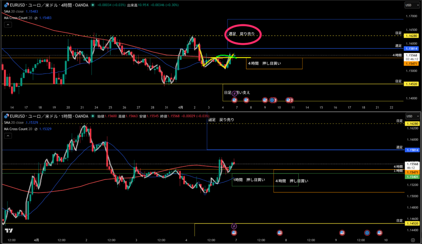Toggle MA Cross Count visibility on lower chart
The height and width of the screenshot is (244, 422).
(x=36, y=129)
